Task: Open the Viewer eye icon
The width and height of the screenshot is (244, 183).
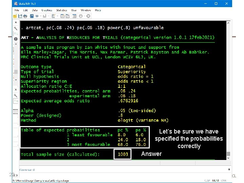Action: pos(37,16)
